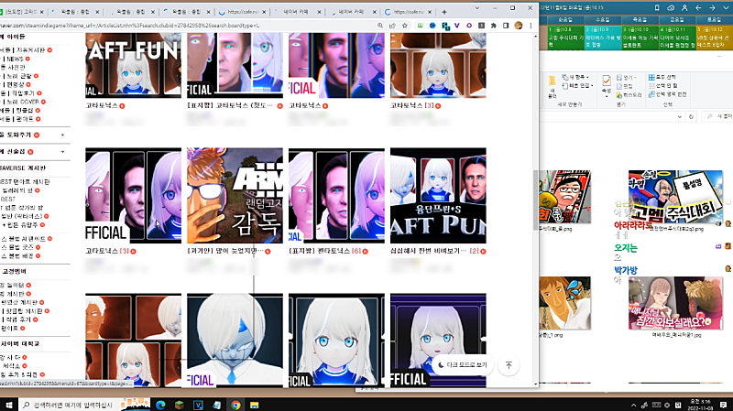Click 선택 안 함 in Explorer ribbon

[x=662, y=85]
